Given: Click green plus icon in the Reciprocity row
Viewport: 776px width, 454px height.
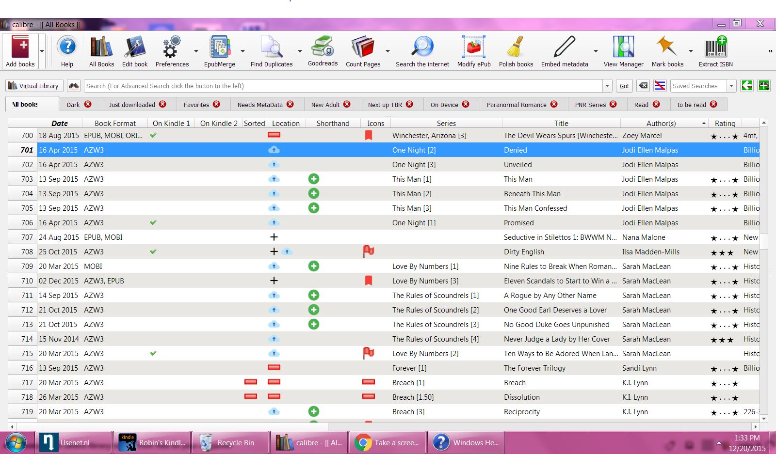Looking at the screenshot, I should [314, 411].
